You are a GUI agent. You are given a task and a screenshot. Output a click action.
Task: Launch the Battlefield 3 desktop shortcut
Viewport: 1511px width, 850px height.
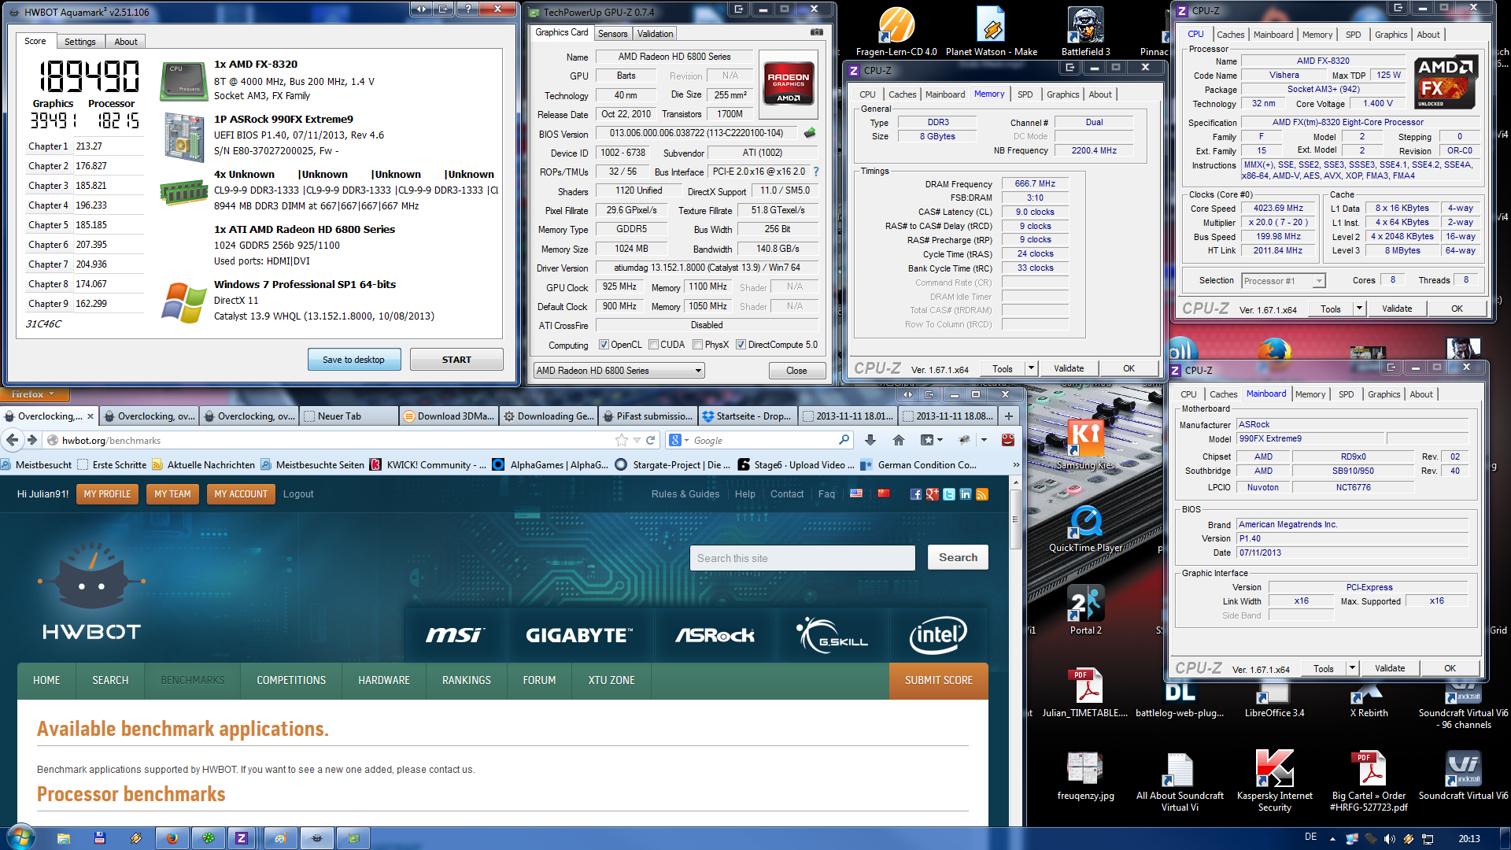pyautogui.click(x=1085, y=31)
